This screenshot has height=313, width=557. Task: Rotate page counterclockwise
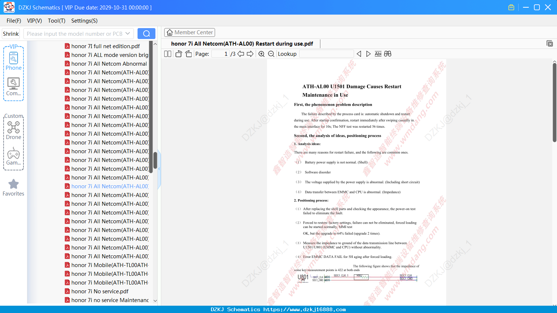click(x=178, y=54)
